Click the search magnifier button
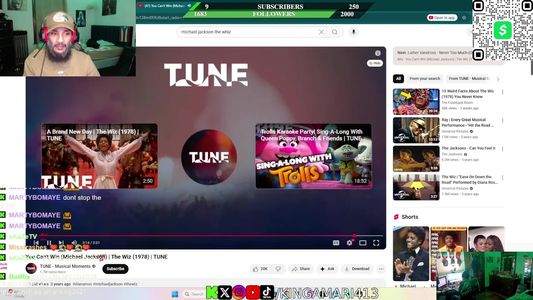533x300 pixels. (335, 32)
